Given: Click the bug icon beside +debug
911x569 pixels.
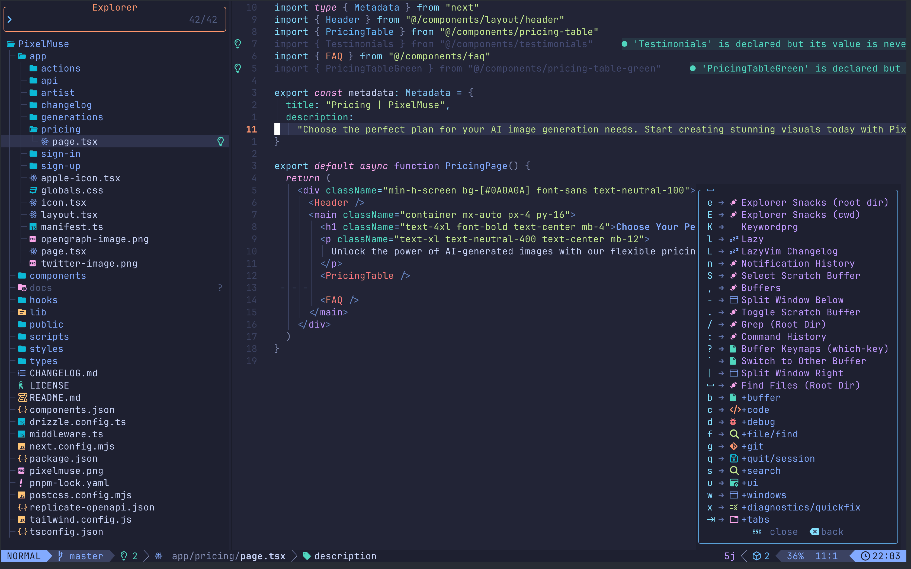Looking at the screenshot, I should click(x=733, y=422).
